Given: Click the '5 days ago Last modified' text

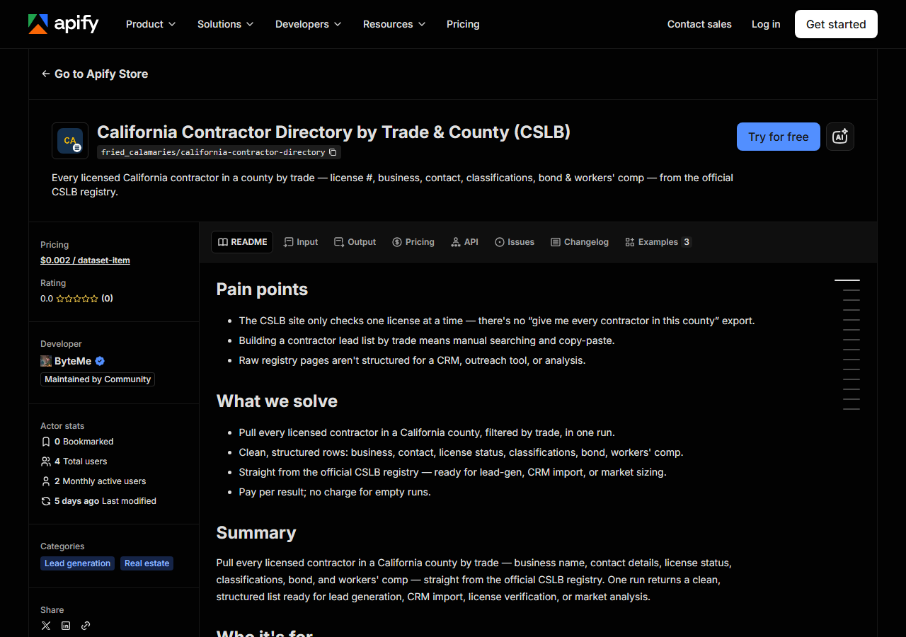Looking at the screenshot, I should [x=105, y=501].
